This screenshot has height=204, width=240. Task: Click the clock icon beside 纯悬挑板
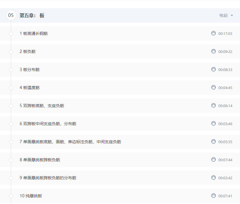213,196
